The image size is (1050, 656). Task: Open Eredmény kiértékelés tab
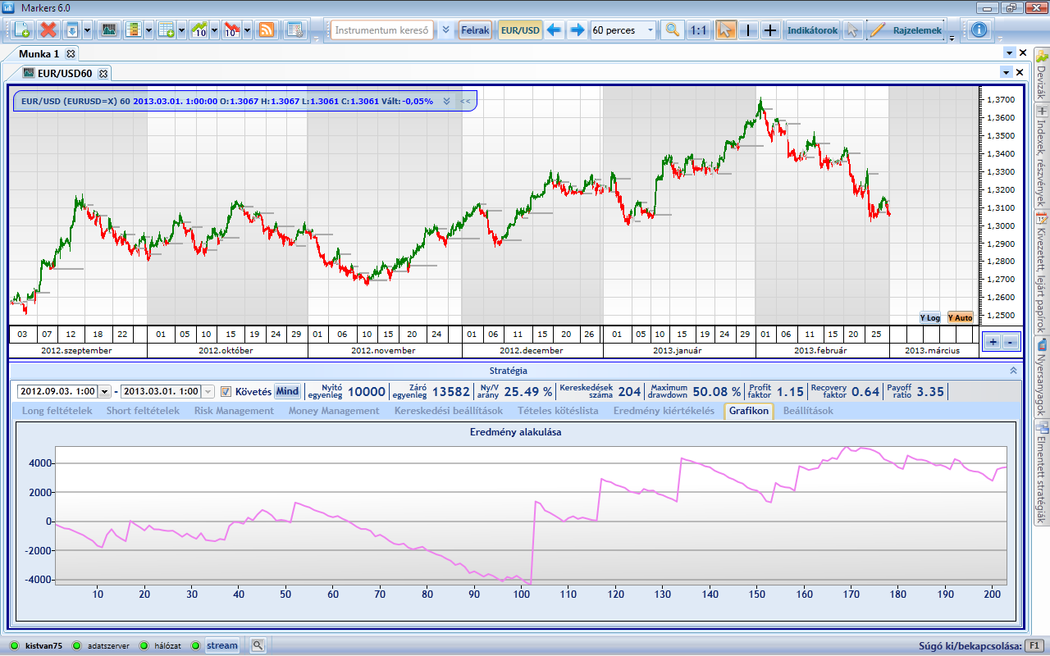(x=664, y=411)
